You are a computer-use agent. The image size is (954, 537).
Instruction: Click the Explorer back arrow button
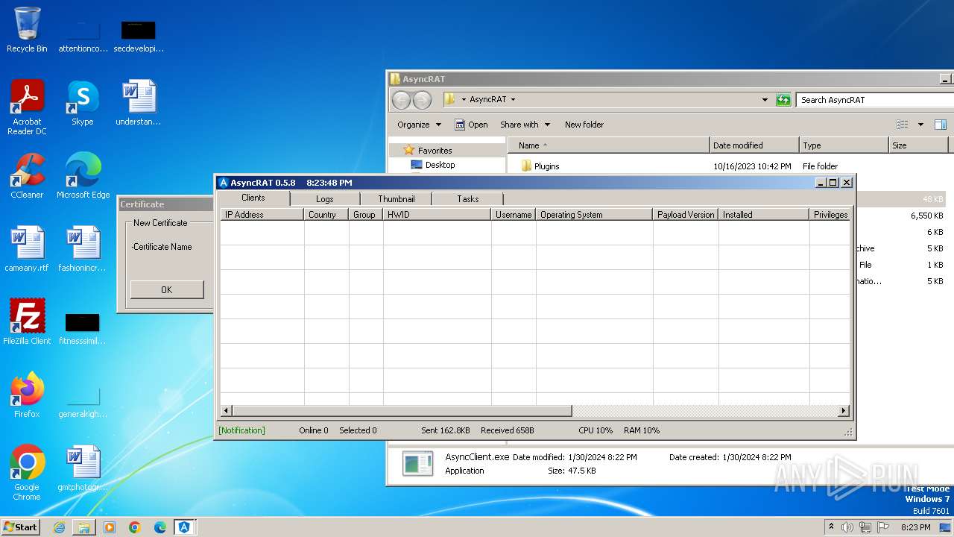(x=401, y=100)
